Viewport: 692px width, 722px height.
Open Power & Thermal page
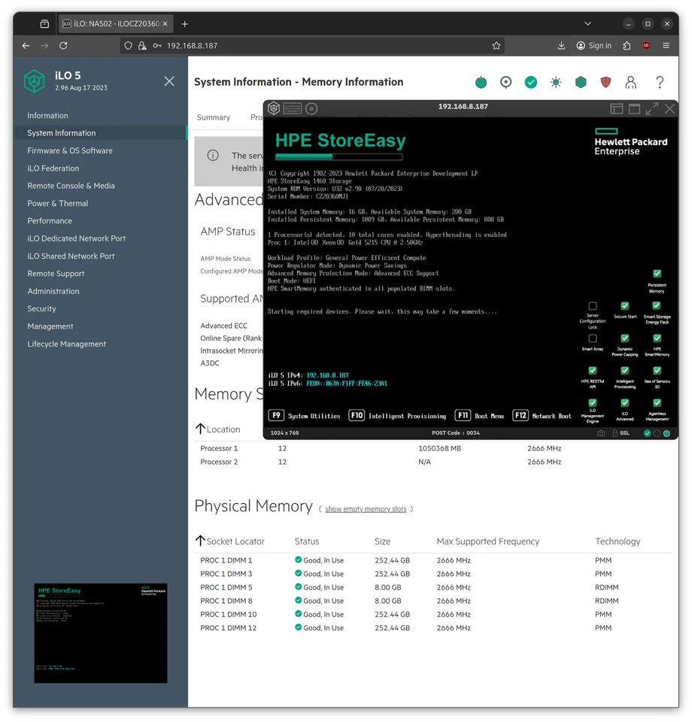coord(58,203)
